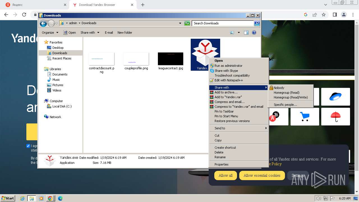
Task: Select the Yandex.exe installer icon
Action: (x=205, y=54)
